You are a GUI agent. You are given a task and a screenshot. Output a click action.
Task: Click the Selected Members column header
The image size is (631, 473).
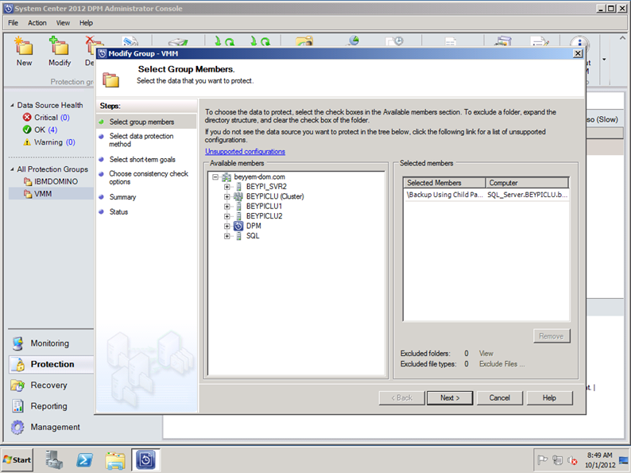point(444,183)
